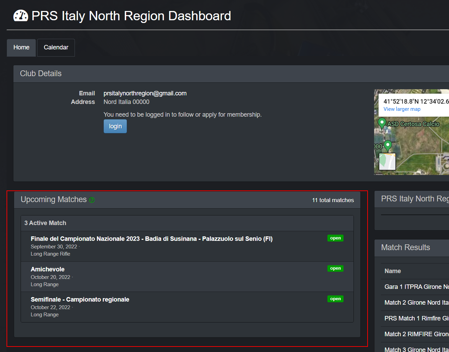
Task: Open Finale del Campionato Nazionale 2023 match
Action: [x=151, y=239]
